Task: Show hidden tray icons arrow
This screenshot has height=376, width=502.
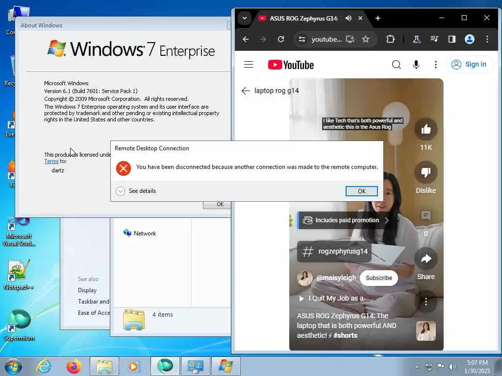Action: [417, 367]
